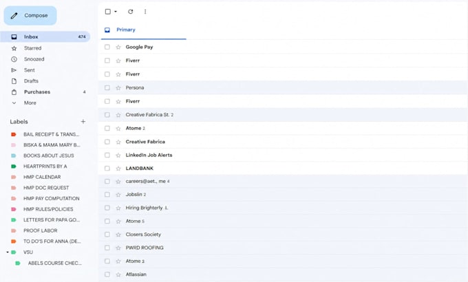Star the PWRD ROOFING email
This screenshot has height=282, width=468.
point(118,248)
